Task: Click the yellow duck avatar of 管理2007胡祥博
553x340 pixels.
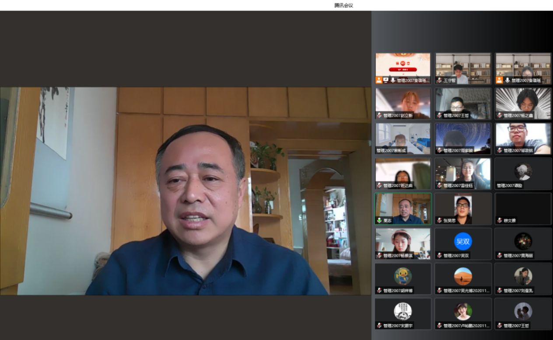Action: pos(402,276)
